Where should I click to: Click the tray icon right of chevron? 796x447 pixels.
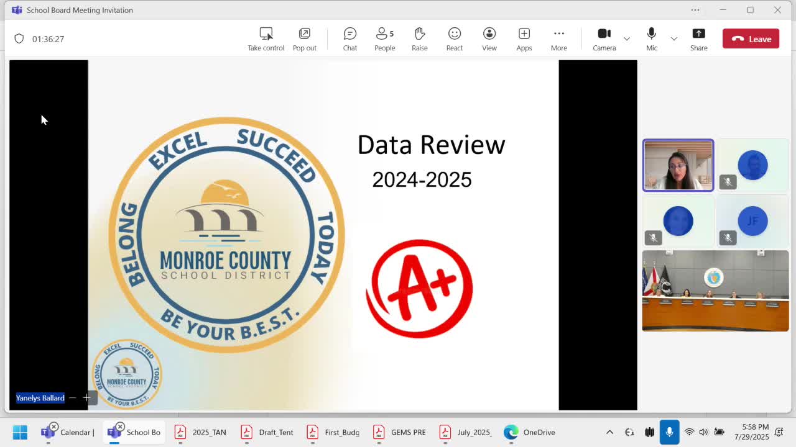pos(629,432)
